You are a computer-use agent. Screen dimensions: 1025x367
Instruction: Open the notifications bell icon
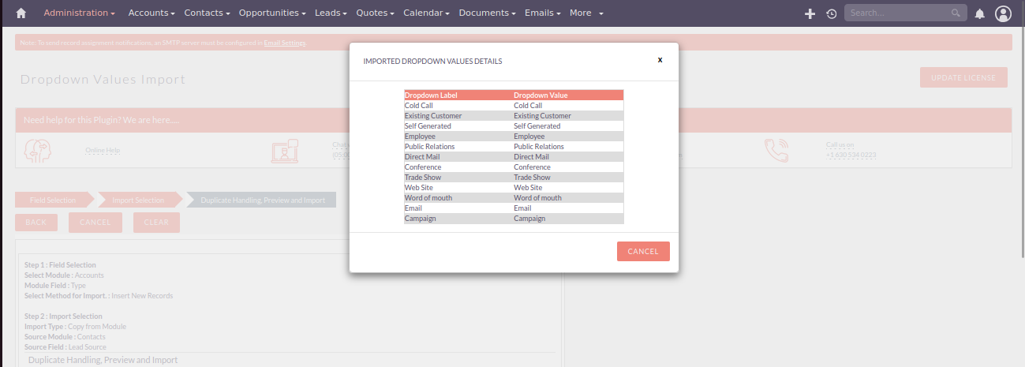(979, 13)
